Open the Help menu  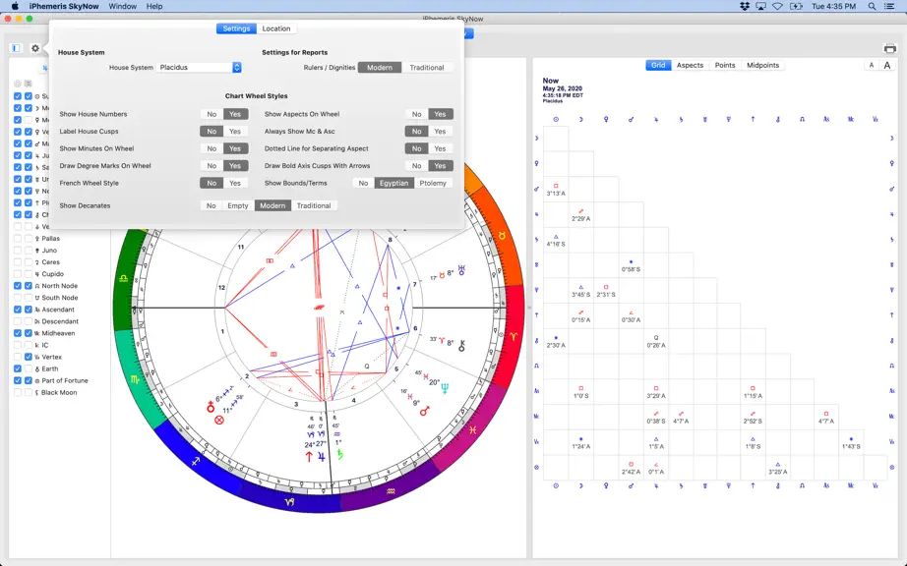[154, 6]
